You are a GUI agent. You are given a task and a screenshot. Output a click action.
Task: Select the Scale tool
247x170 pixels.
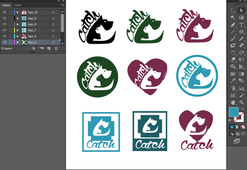[x=241, y=53]
